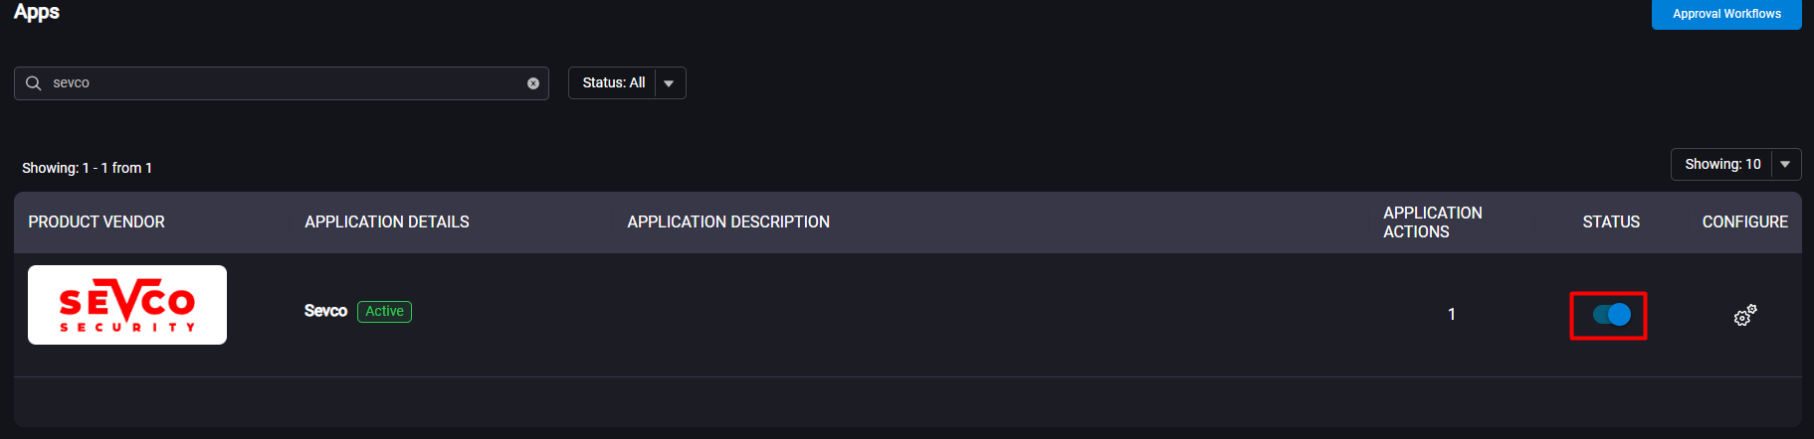Click the Application Actions column header

(x=1433, y=222)
